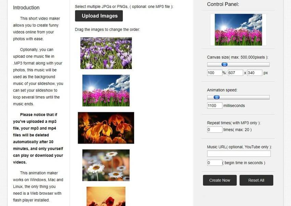Click the Canvas size slider handle
Image resolution: width=291 pixels, height=206 pixels.
225,65
